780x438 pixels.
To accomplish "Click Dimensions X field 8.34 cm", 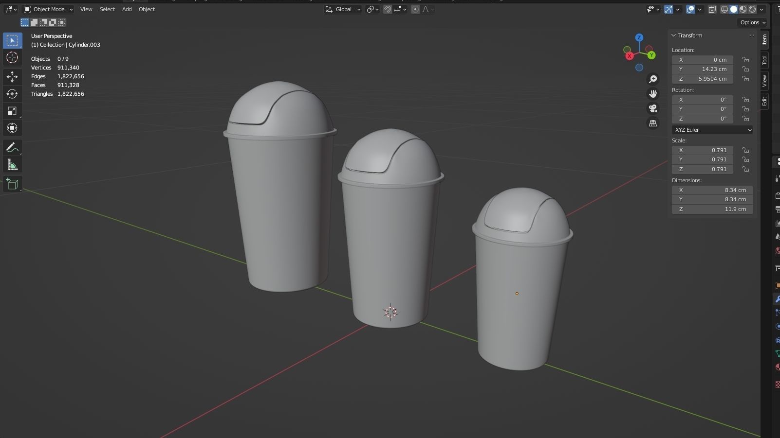I will pyautogui.click(x=712, y=190).
